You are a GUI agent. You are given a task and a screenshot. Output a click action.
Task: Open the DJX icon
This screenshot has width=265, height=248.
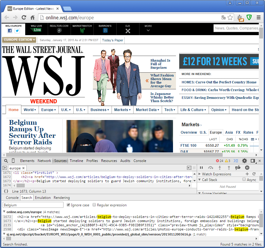(128, 31)
